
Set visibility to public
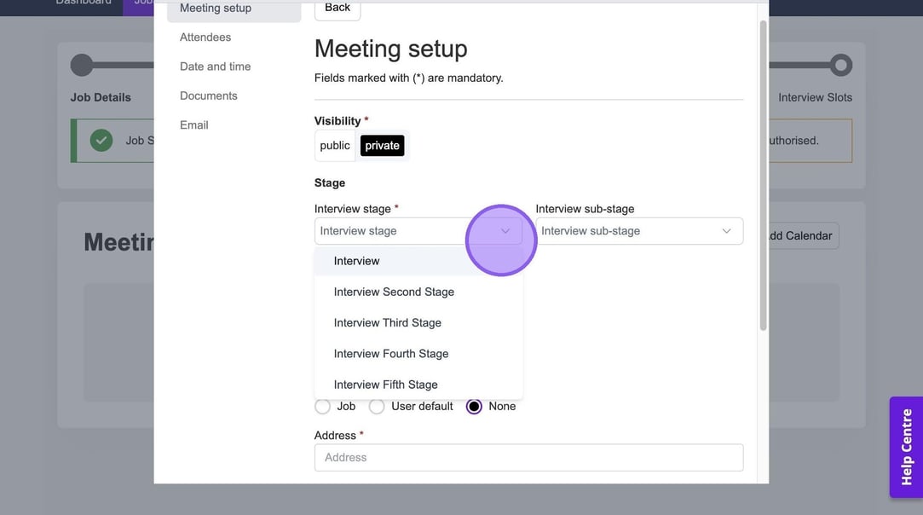335,146
